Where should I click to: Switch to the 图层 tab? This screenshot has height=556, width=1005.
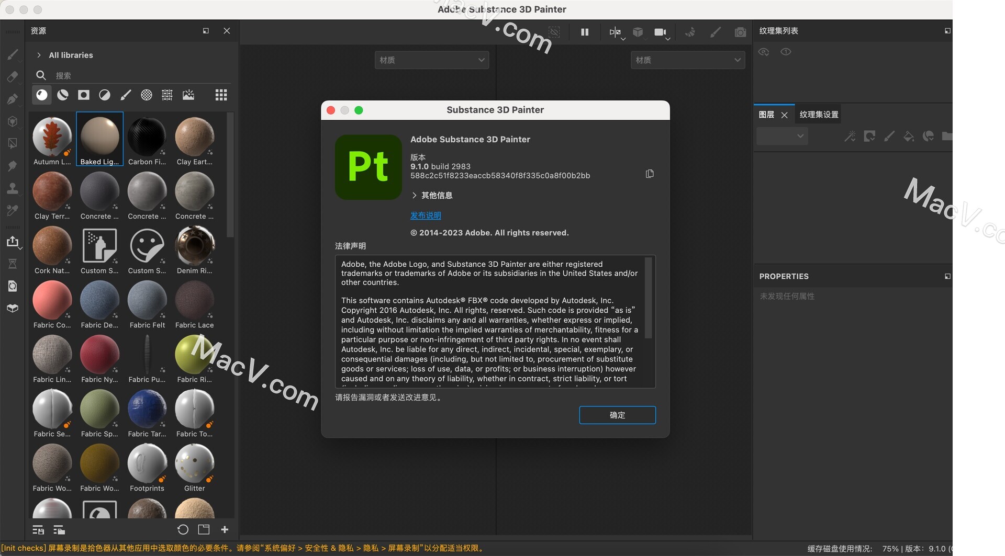766,115
